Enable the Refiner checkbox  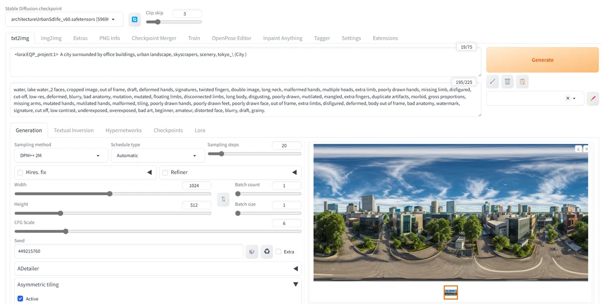165,173
